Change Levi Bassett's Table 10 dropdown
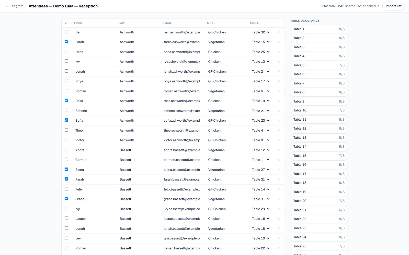409x255 pixels. (x=261, y=238)
